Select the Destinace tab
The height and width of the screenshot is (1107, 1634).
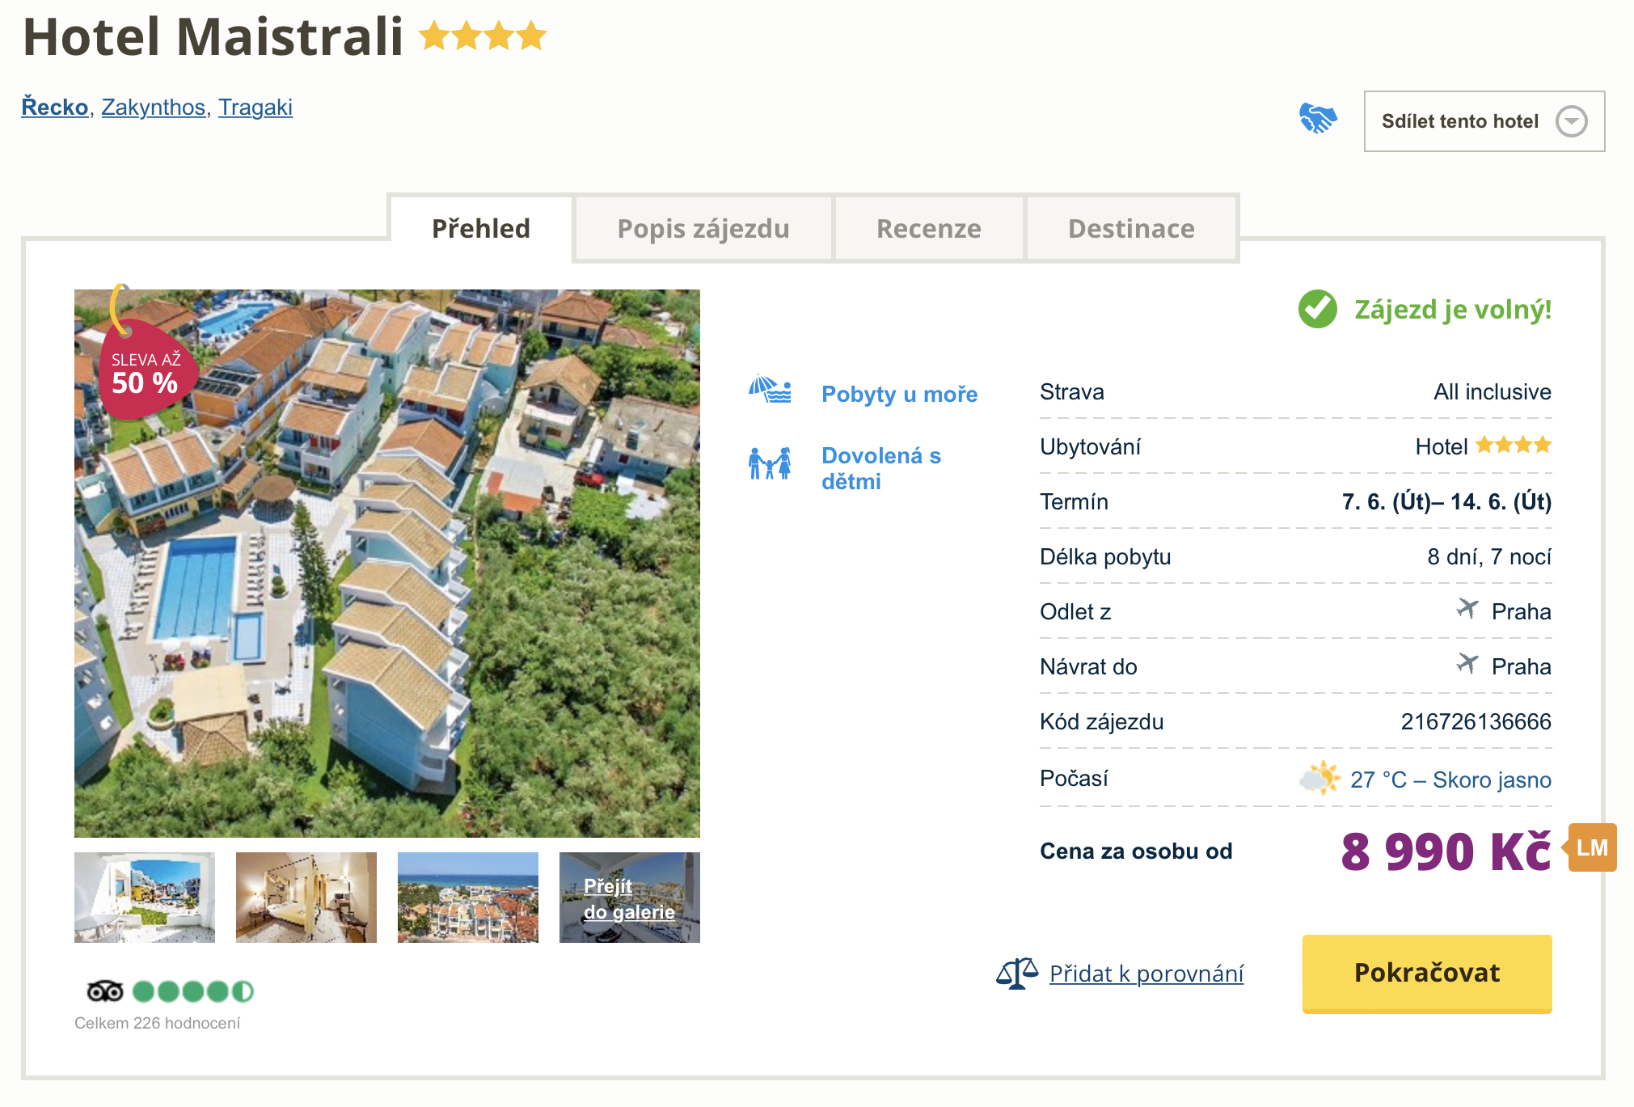pyautogui.click(x=1130, y=229)
